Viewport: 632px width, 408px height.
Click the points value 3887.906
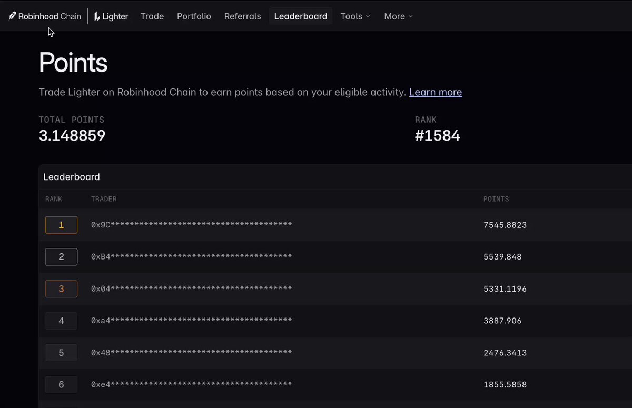click(502, 321)
